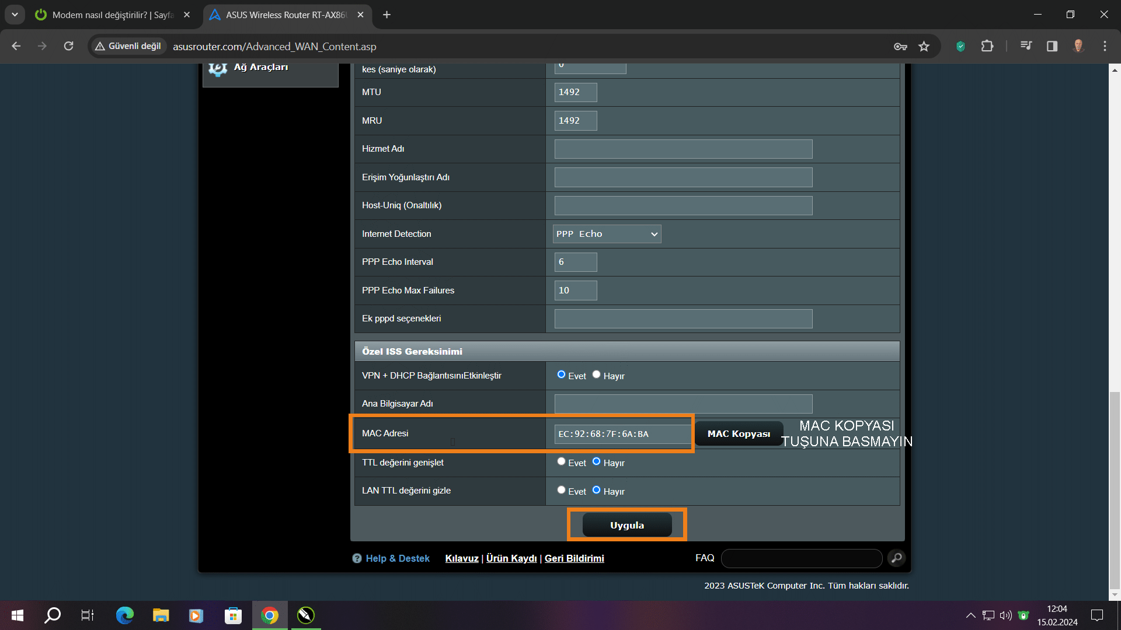The height and width of the screenshot is (630, 1121).
Task: Select Evet for LAN TTL değerini gizle
Action: click(561, 490)
